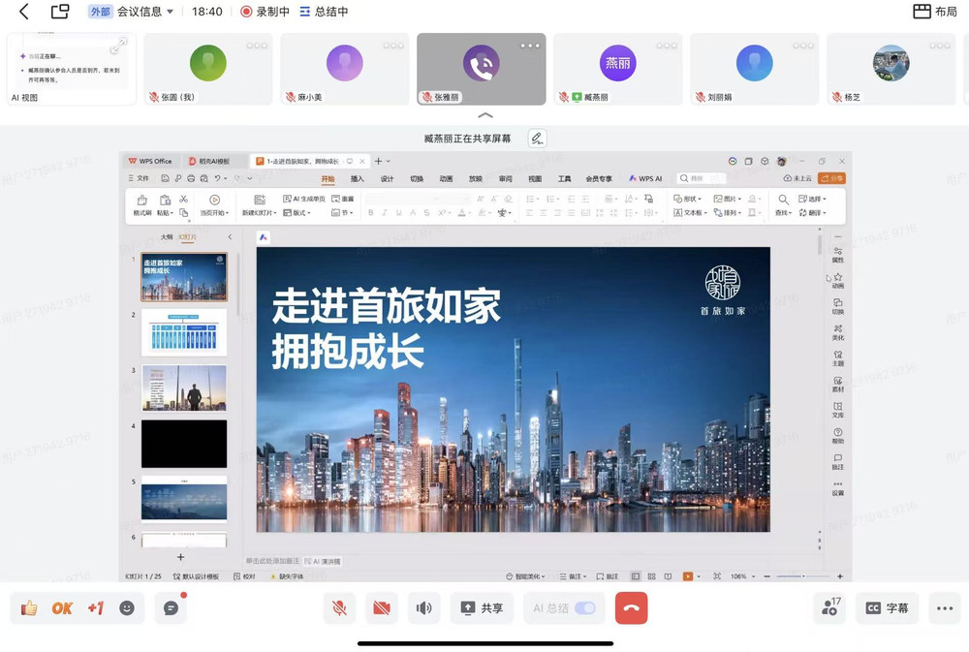
Task: Open the WPS AI tab
Action: coord(645,178)
